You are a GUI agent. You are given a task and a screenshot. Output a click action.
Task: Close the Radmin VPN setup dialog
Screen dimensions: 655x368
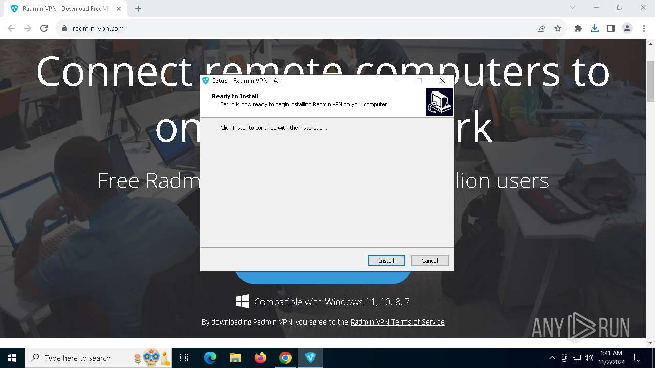pyautogui.click(x=443, y=81)
